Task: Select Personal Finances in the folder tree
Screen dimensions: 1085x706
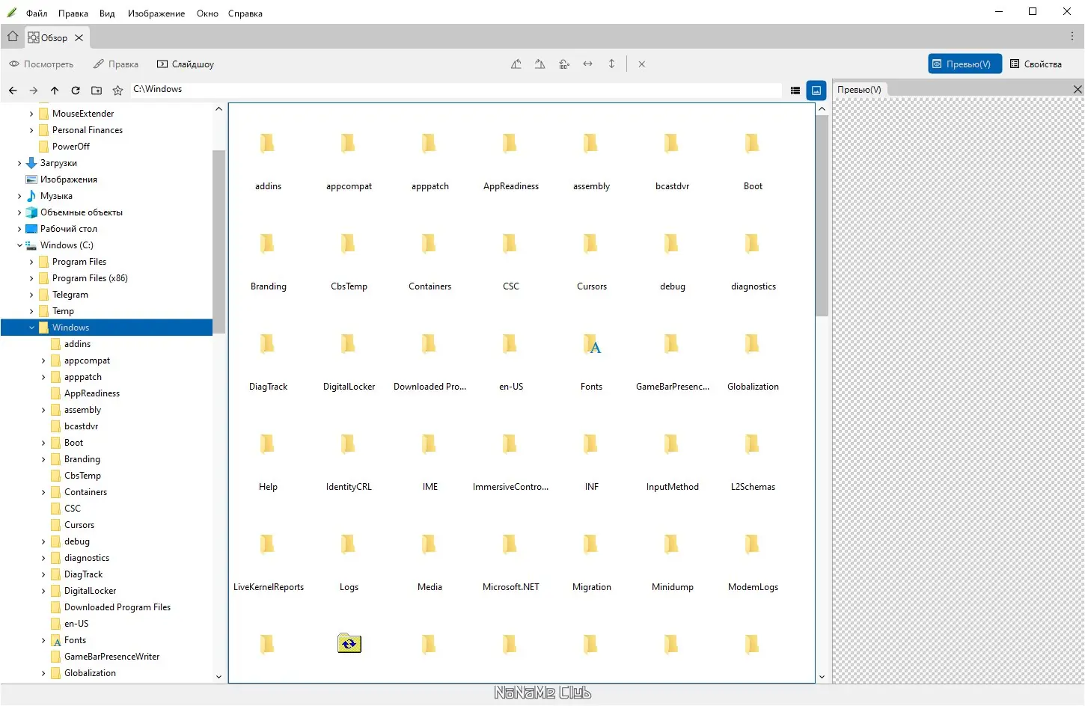Action: 88,130
